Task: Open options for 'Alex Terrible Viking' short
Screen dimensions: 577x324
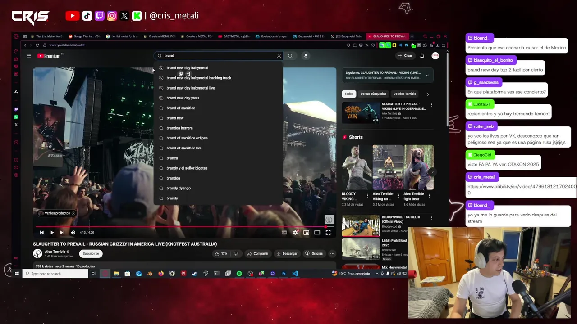Action: pyautogui.click(x=398, y=196)
